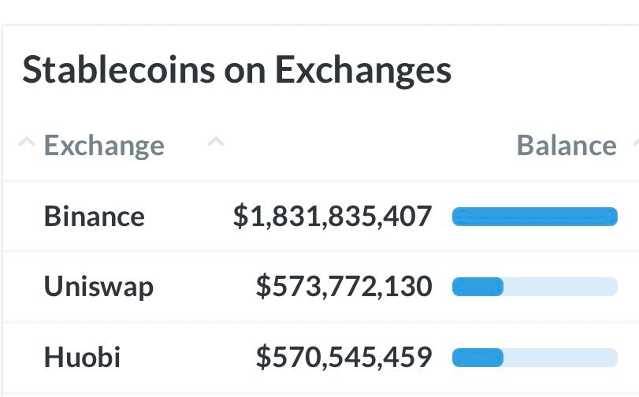The image size is (639, 397).
Task: Click the word Stablecoins in the panel title
Action: click(x=119, y=69)
